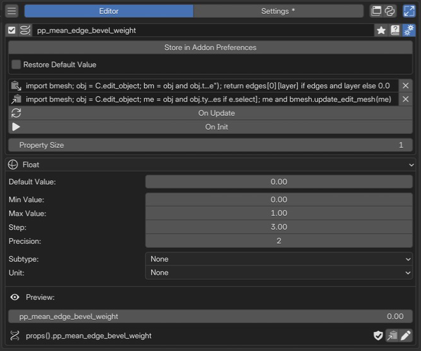Viewport: 421px width, 351px height.
Task: Open the Unit dropdown
Action: pyautogui.click(x=279, y=273)
